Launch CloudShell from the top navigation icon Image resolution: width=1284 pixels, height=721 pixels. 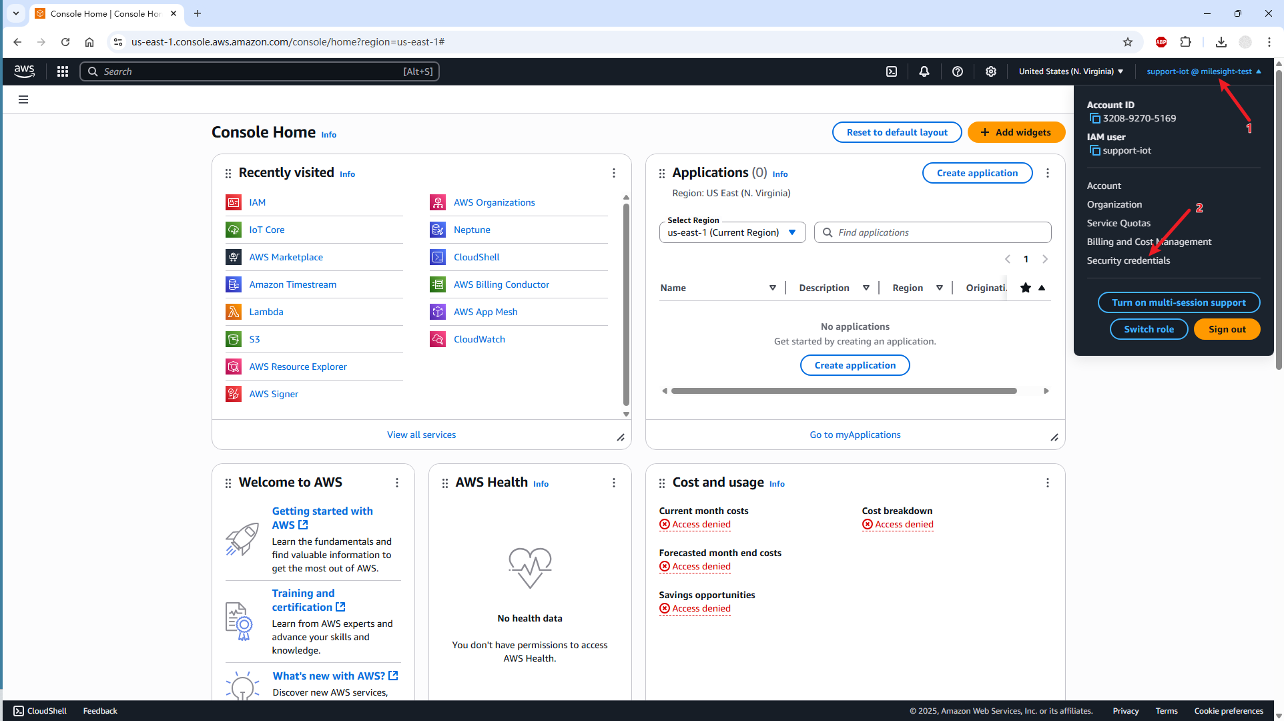pos(892,71)
